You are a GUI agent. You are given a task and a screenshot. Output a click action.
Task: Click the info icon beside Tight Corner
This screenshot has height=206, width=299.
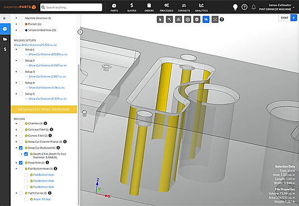50,193
